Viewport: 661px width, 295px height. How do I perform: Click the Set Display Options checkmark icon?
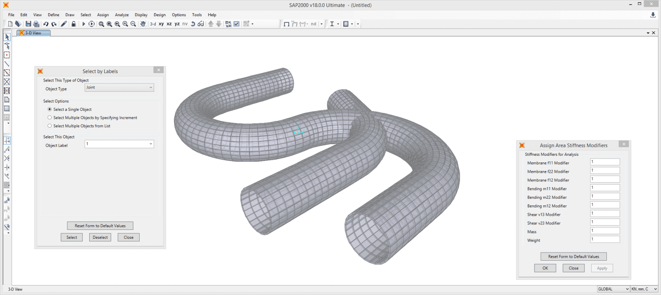coord(236,24)
